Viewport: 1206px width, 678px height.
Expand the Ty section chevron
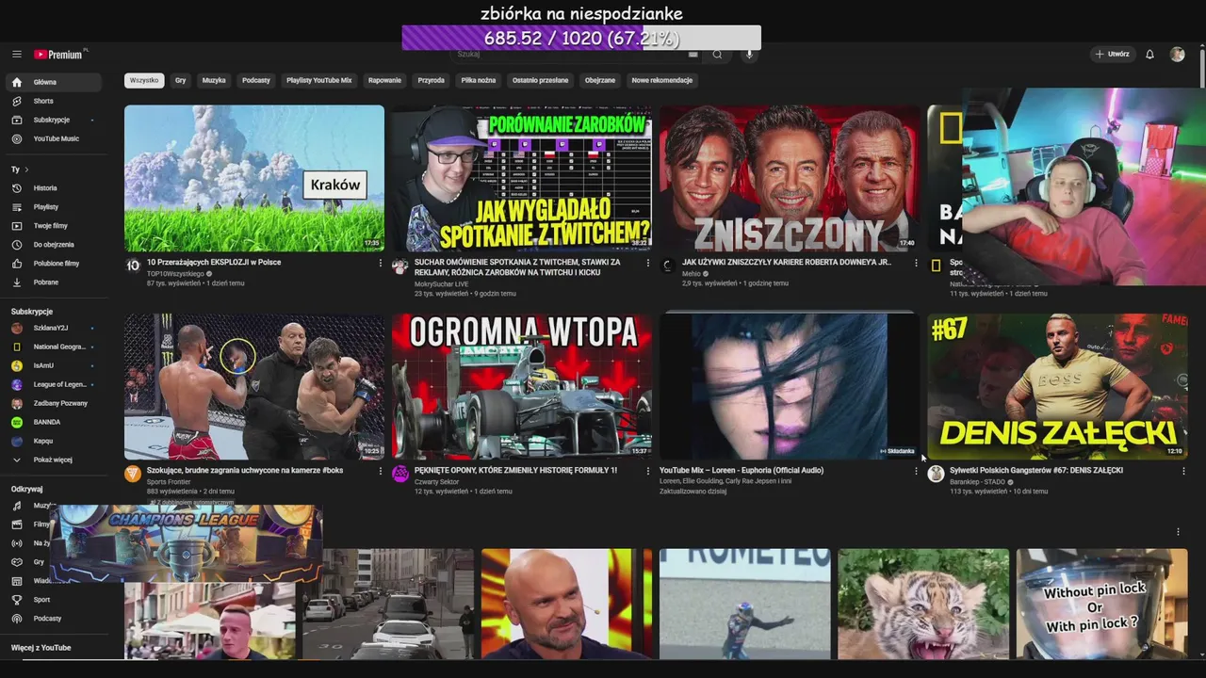click(x=26, y=169)
